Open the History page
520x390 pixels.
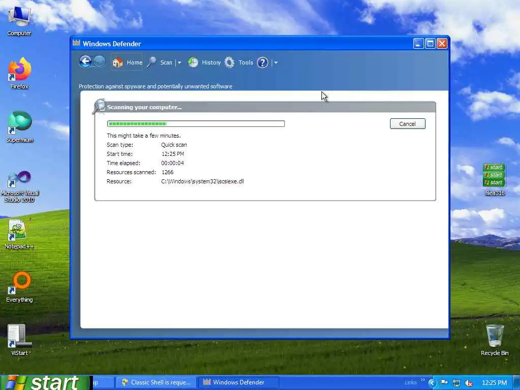click(x=204, y=62)
